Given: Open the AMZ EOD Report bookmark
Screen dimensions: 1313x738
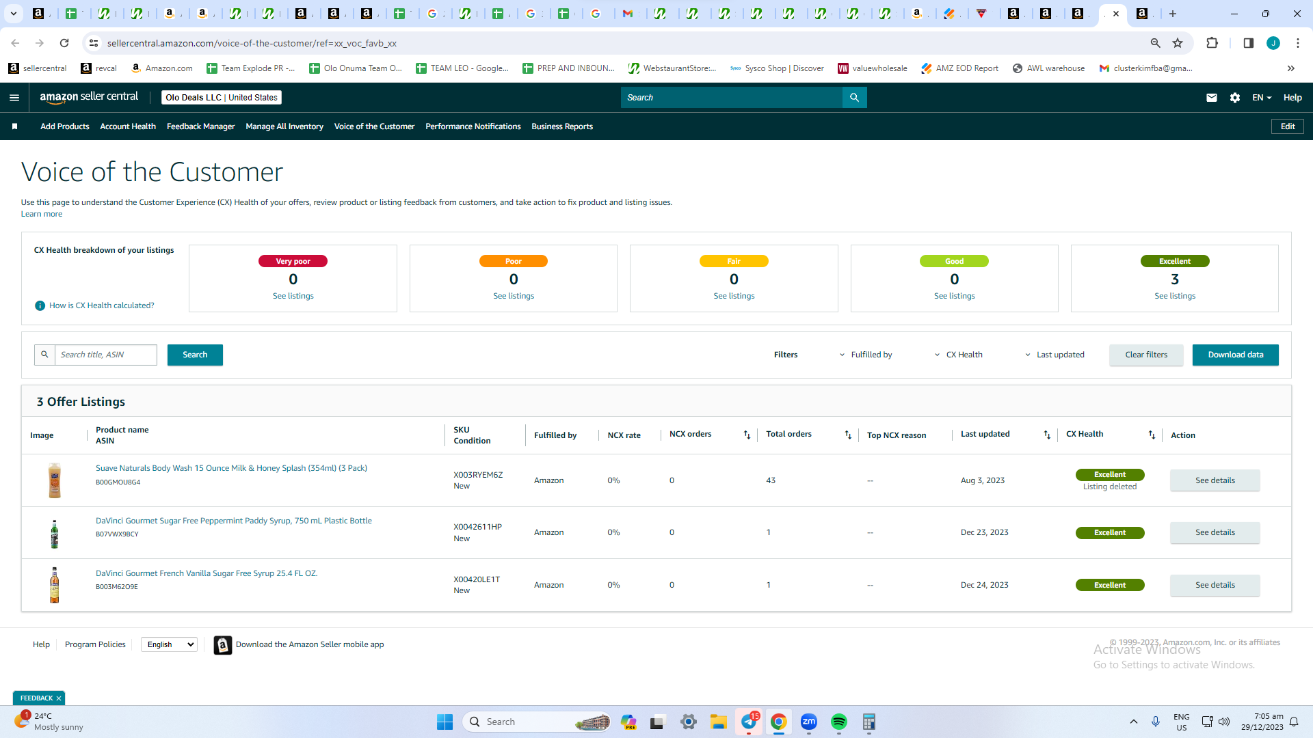Looking at the screenshot, I should tap(960, 68).
